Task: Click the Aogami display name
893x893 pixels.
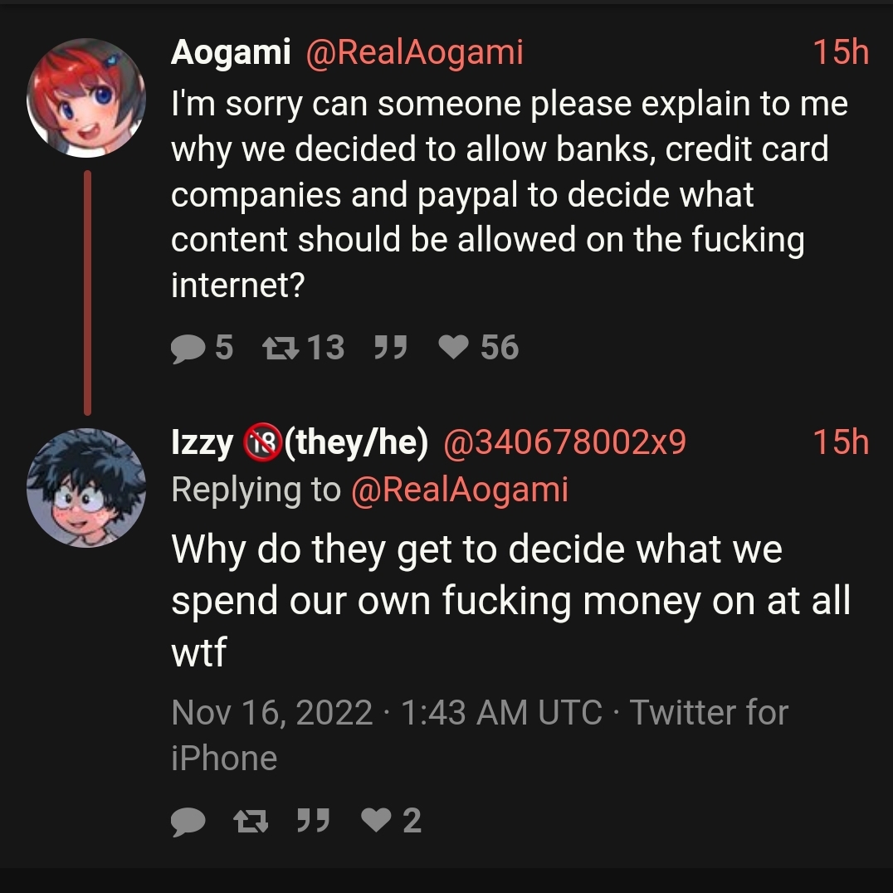Action: [231, 52]
